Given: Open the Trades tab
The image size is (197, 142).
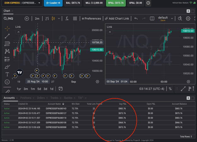Looking at the screenshot, I should 55,98.
